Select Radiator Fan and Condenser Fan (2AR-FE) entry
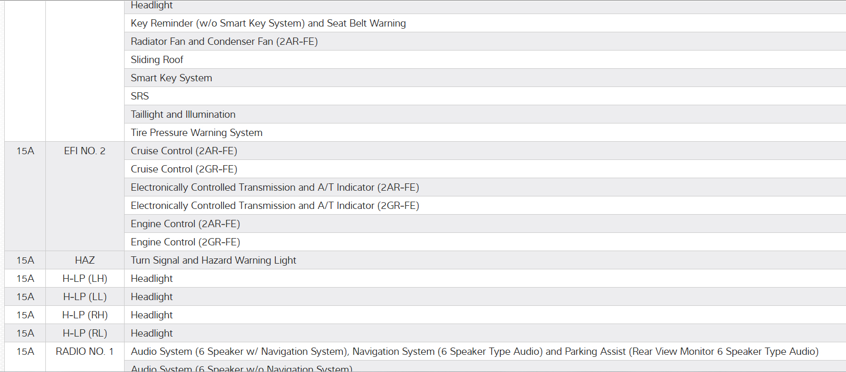The height and width of the screenshot is (372, 846). [224, 42]
